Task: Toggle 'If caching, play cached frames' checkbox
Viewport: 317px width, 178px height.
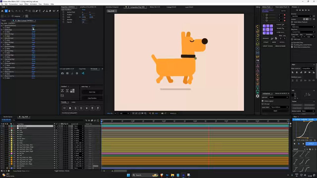Action: click(x=292, y=45)
